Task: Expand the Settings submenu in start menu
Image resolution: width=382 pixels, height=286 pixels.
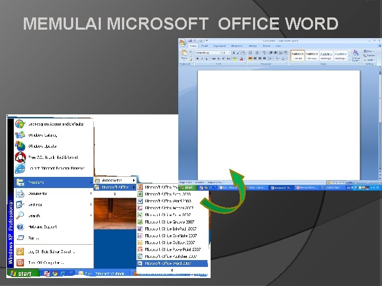Action: tap(54, 204)
